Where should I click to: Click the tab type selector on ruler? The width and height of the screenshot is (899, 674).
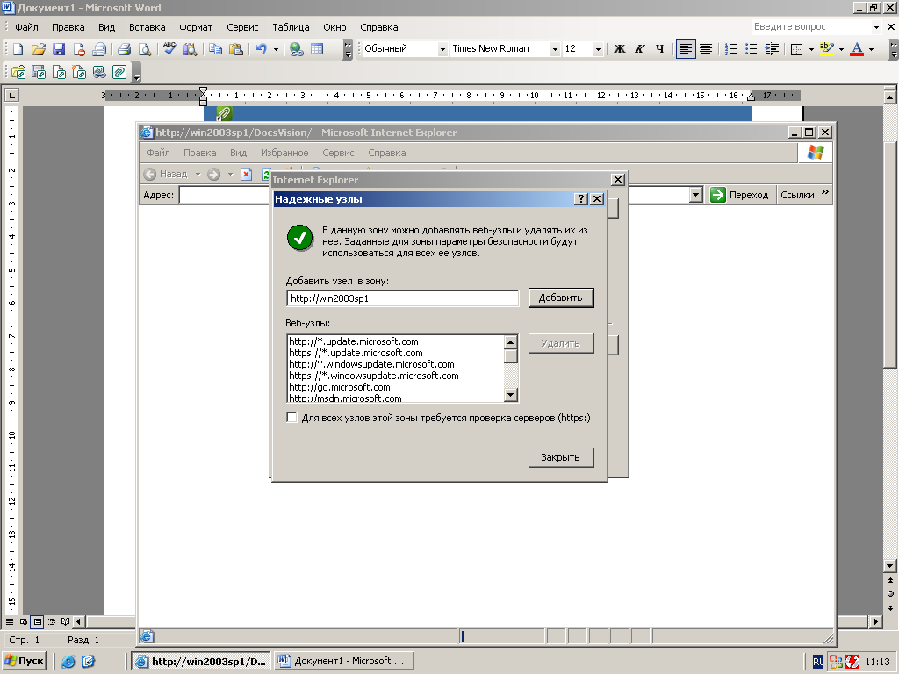11,95
